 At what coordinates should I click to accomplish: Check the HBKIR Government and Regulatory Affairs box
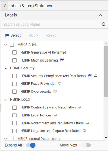pos(15,123)
